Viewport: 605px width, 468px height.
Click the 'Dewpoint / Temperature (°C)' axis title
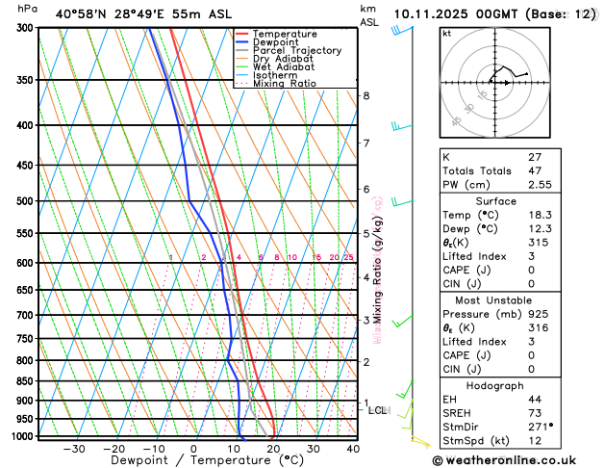[x=207, y=460]
